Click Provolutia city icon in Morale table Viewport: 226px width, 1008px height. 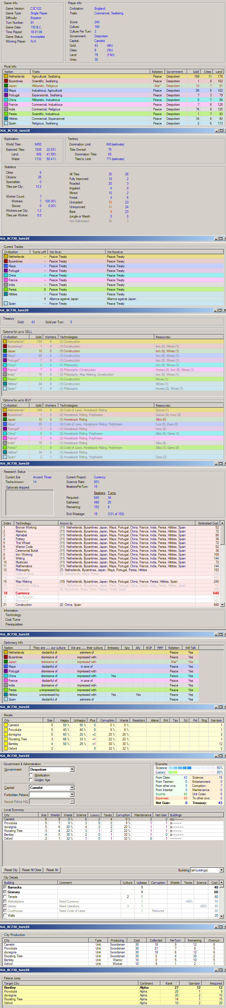(6, 730)
